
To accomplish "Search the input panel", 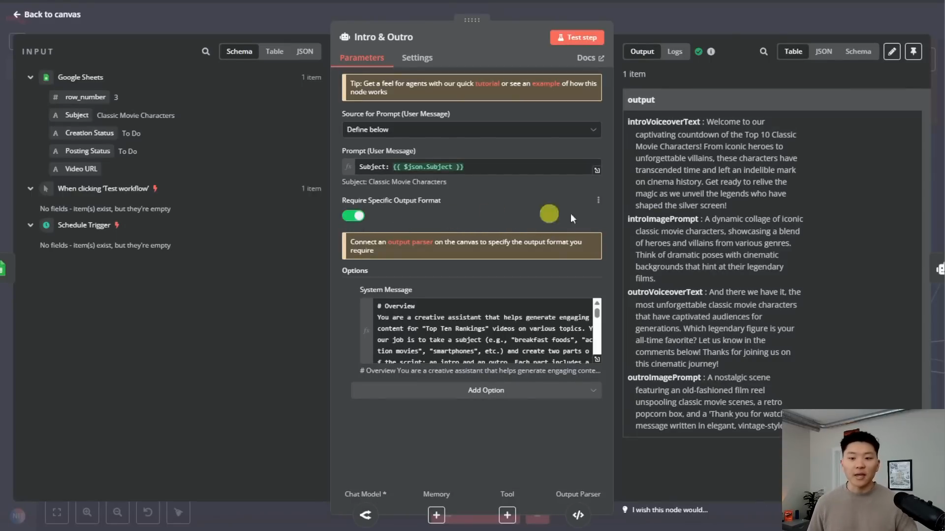I will pos(206,51).
